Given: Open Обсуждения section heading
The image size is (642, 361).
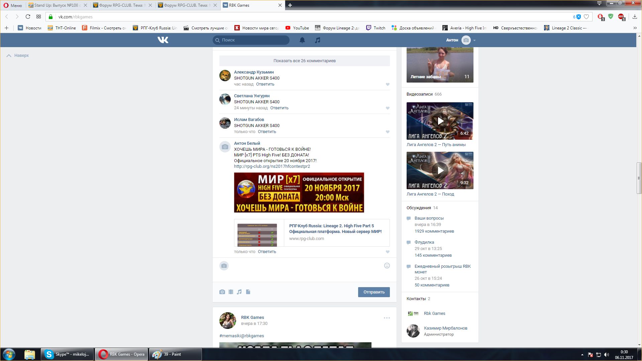Looking at the screenshot, I should click(419, 208).
